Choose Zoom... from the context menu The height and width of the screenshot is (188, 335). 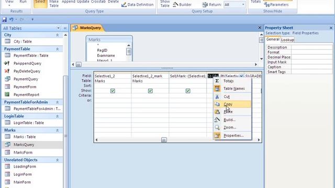232,127
